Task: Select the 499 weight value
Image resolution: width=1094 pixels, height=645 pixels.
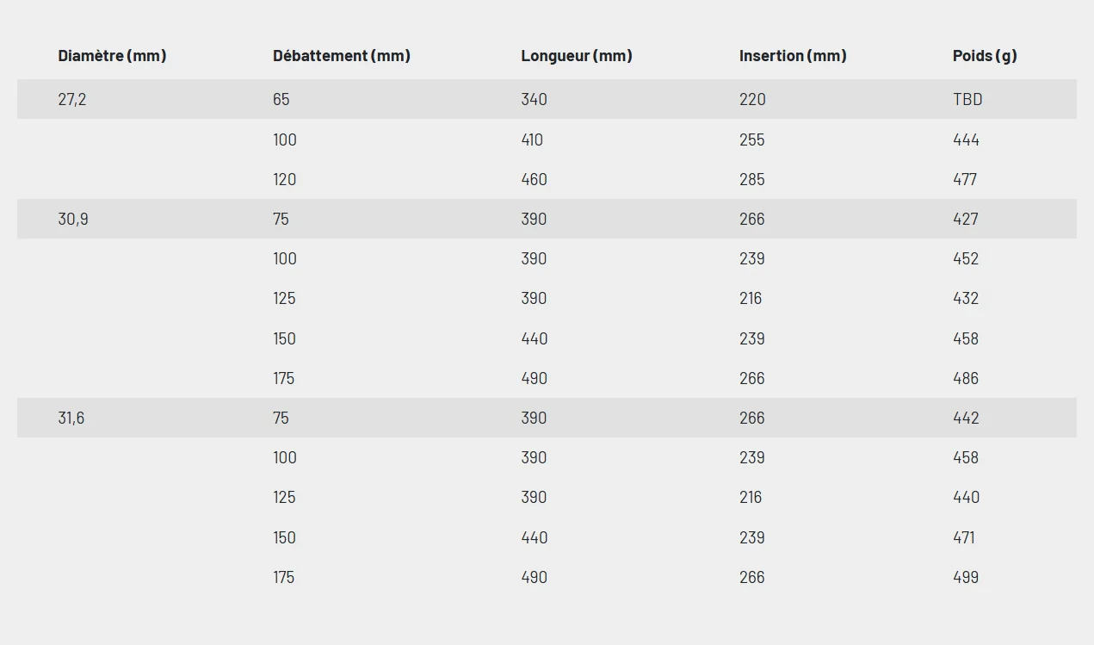Action: coord(966,578)
